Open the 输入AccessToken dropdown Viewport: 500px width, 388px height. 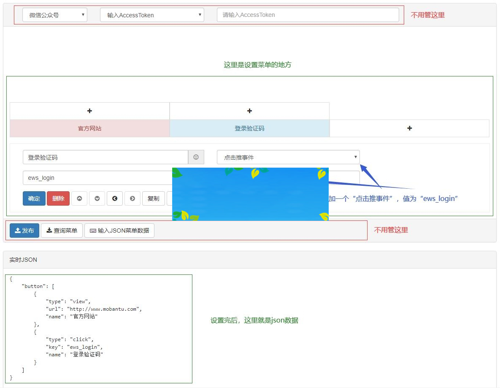click(x=151, y=14)
